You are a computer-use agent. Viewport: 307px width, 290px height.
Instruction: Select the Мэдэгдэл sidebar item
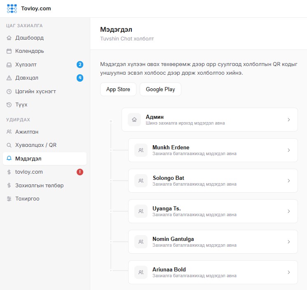pos(45,158)
